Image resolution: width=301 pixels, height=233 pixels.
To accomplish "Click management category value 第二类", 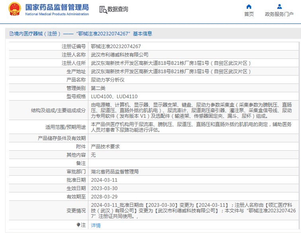I will (x=98, y=88).
